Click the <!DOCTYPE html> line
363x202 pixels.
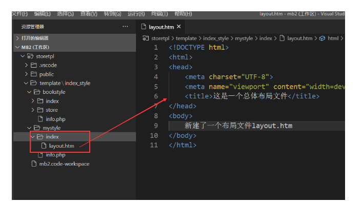(x=198, y=48)
